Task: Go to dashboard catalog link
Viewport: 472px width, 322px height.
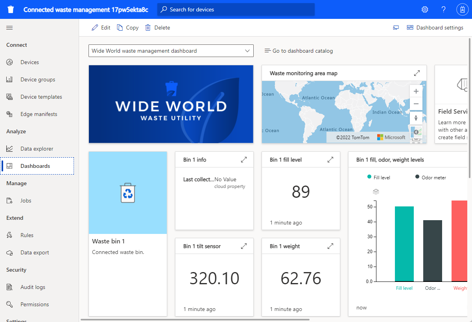Action: click(x=299, y=51)
